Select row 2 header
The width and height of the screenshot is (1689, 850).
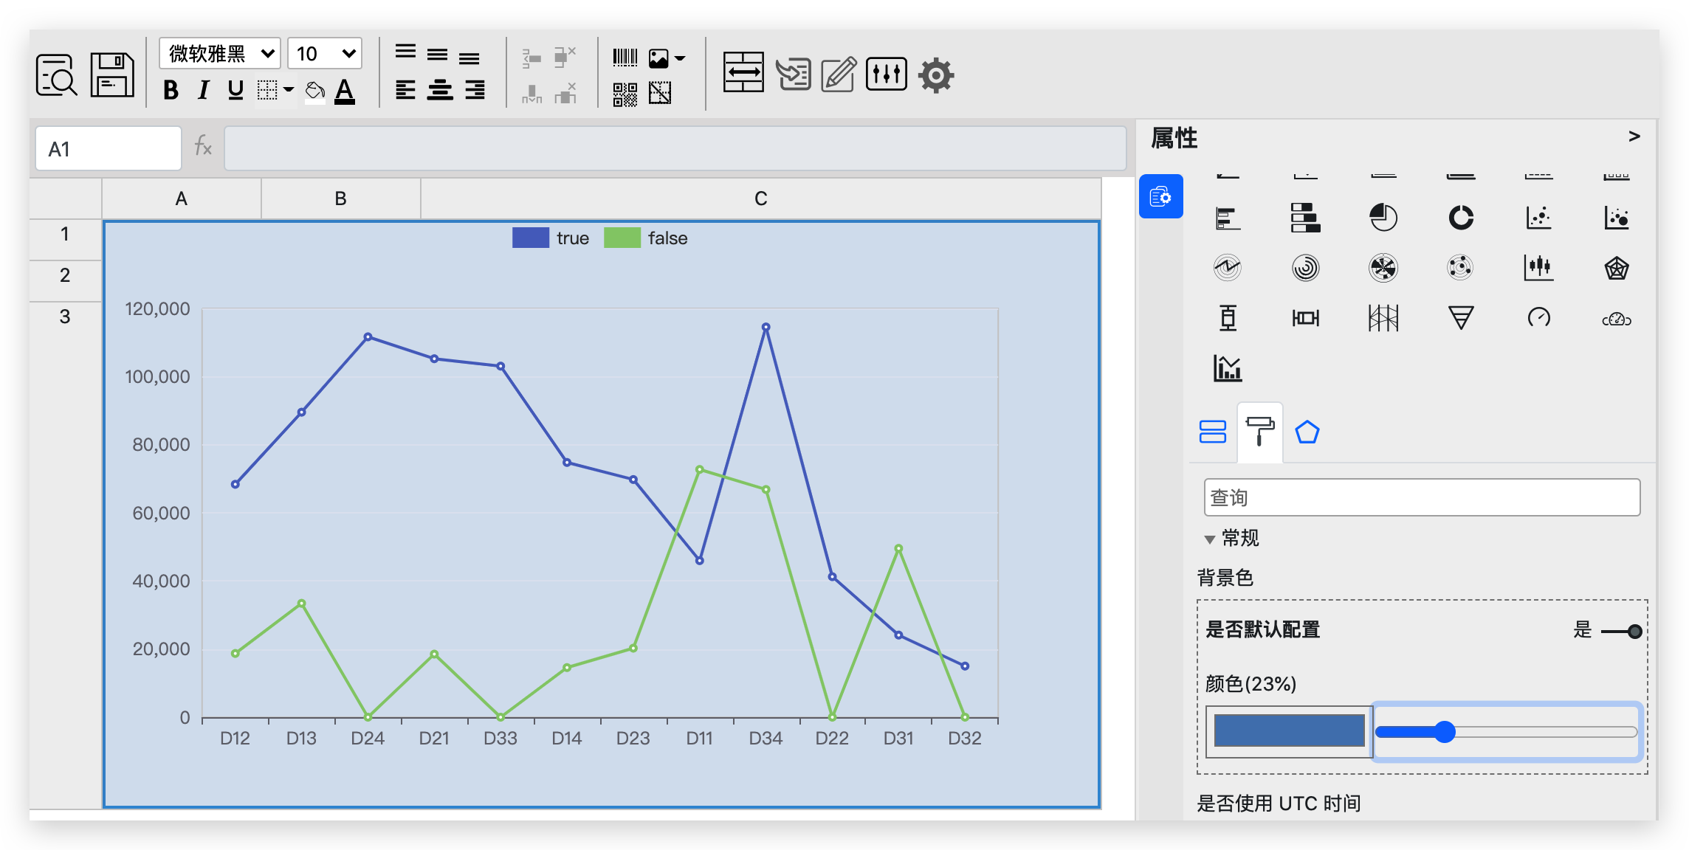coord(65,280)
